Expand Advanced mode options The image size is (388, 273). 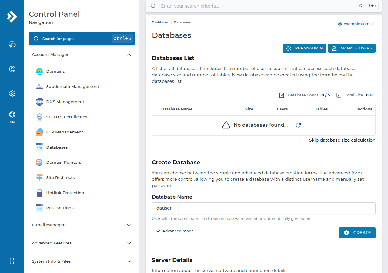coord(175,231)
